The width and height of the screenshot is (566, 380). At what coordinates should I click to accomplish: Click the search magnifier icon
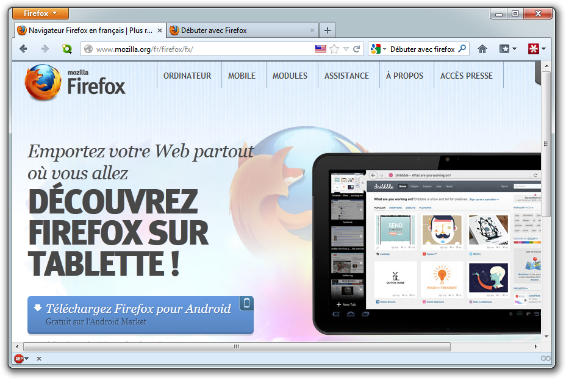coord(462,49)
